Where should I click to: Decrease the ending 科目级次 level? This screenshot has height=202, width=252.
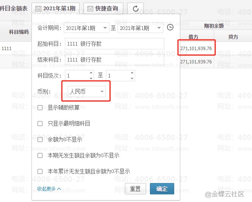coord(132,78)
